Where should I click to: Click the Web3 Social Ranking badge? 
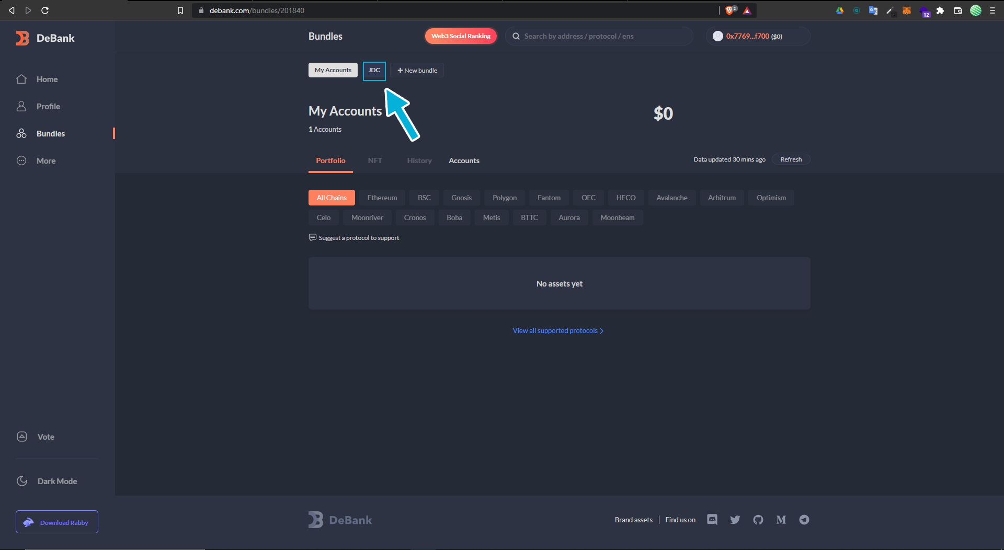pos(460,36)
